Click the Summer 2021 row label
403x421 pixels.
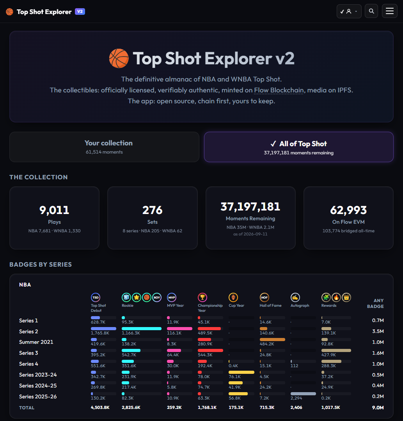[36, 342]
